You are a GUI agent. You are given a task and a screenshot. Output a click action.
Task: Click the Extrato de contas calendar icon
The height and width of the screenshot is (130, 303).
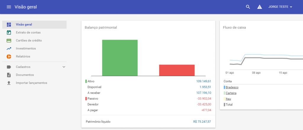pos(9,33)
